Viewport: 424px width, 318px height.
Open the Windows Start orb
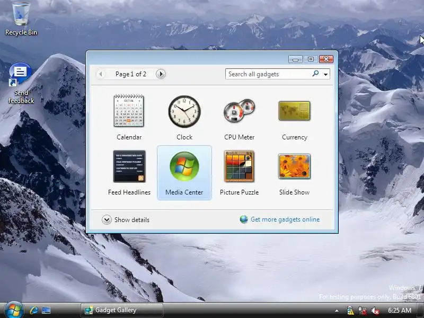click(x=14, y=310)
